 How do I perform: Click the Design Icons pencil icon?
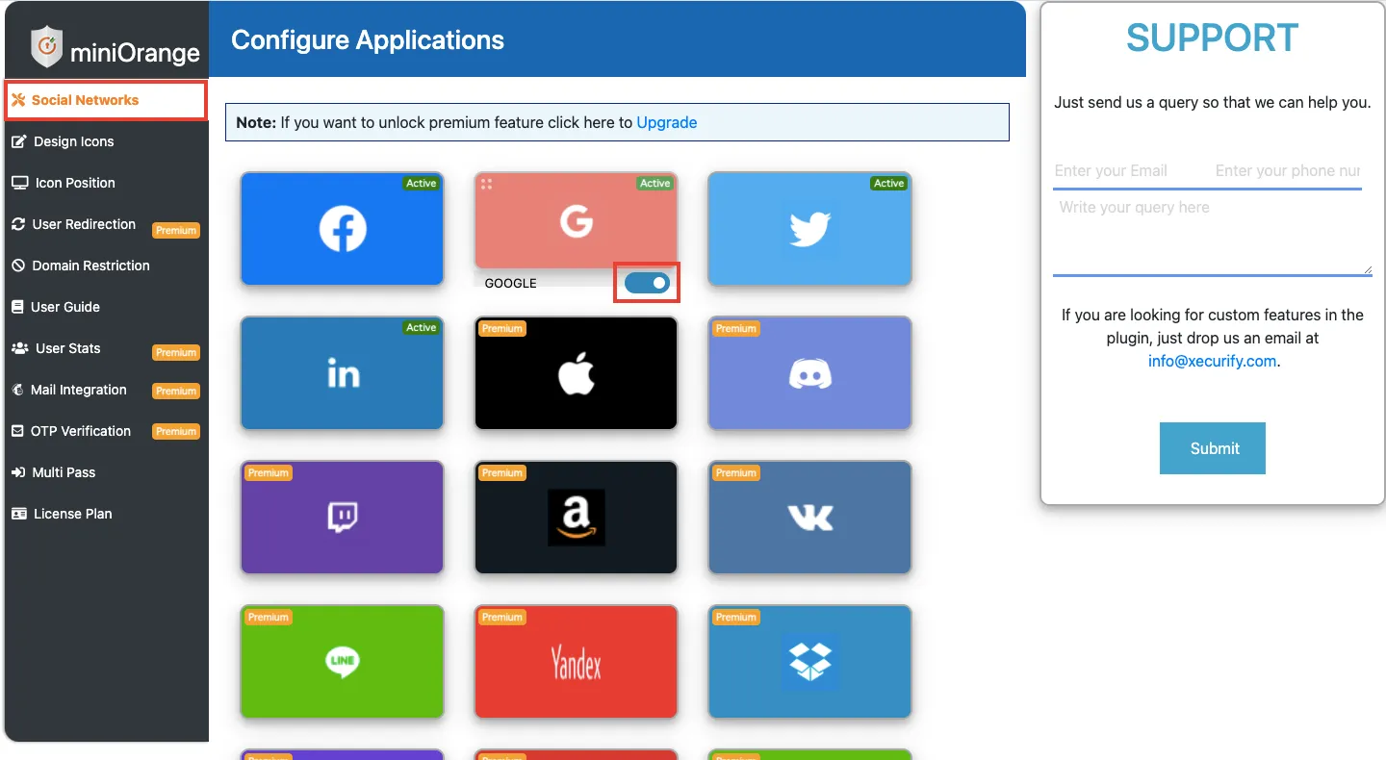pos(18,141)
